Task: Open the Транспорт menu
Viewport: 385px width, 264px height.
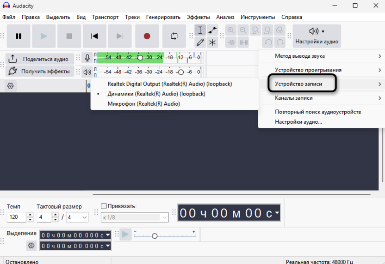Action: [105, 17]
